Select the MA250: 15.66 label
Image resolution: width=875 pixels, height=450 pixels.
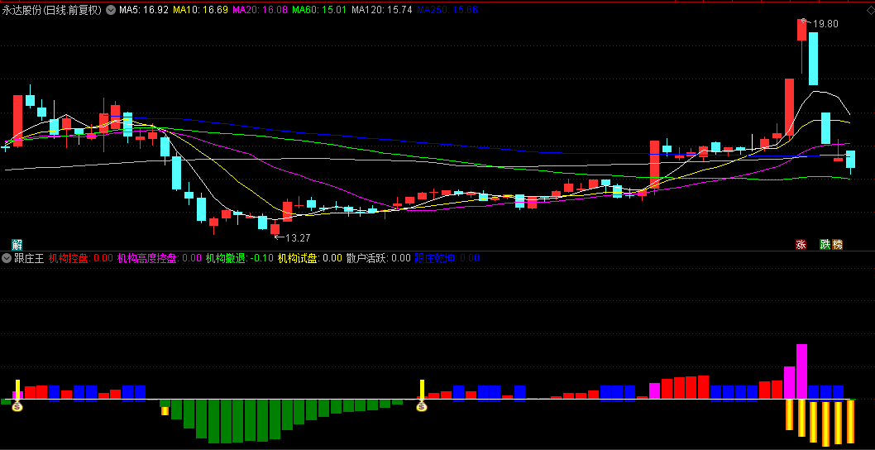pyautogui.click(x=447, y=9)
